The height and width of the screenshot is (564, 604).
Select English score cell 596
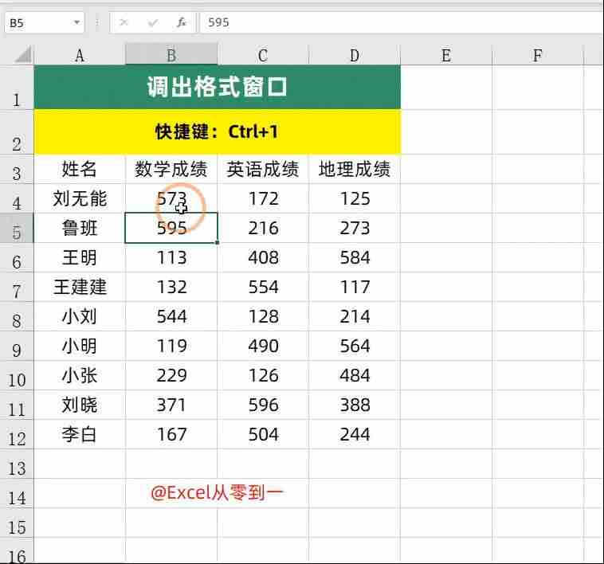coord(263,405)
